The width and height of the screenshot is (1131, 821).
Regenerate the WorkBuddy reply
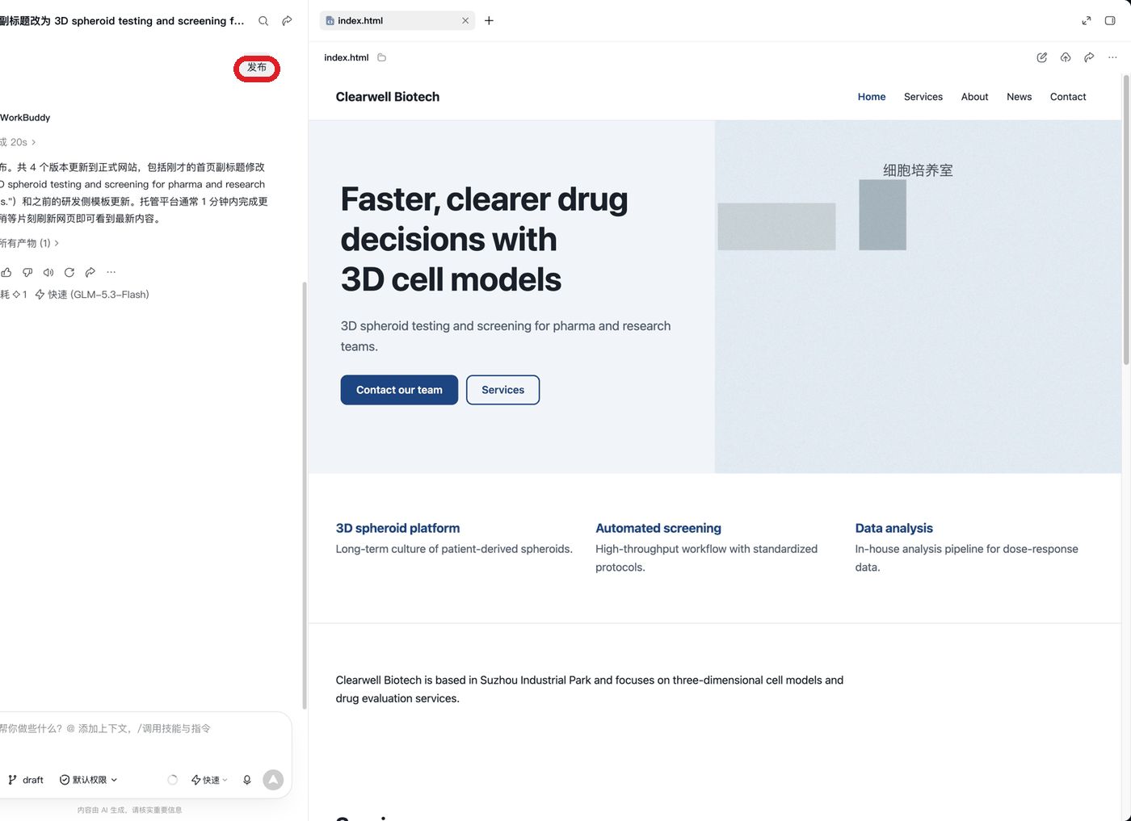pos(69,272)
